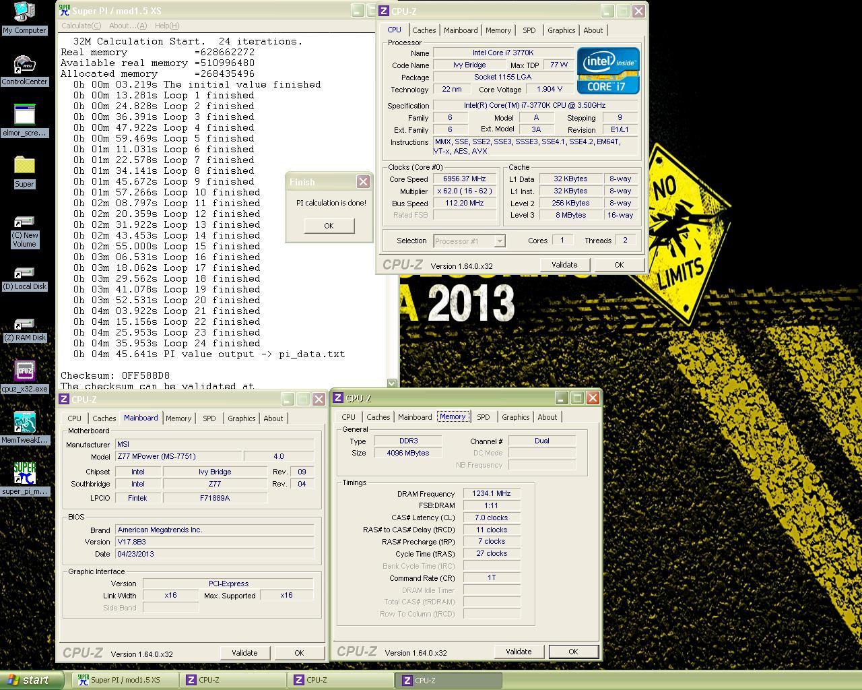Viewport: 862px width, 690px height.
Task: Switch to About tab in top CPU-Z window
Action: (593, 30)
